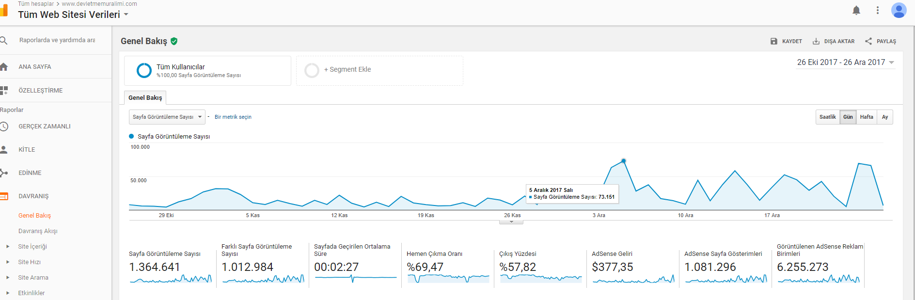Click the KAYDET save icon
The width and height of the screenshot is (915, 300).
click(x=774, y=41)
